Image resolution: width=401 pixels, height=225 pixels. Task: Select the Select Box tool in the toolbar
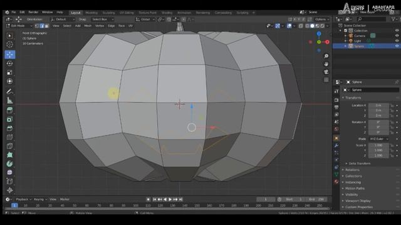[x=10, y=36]
